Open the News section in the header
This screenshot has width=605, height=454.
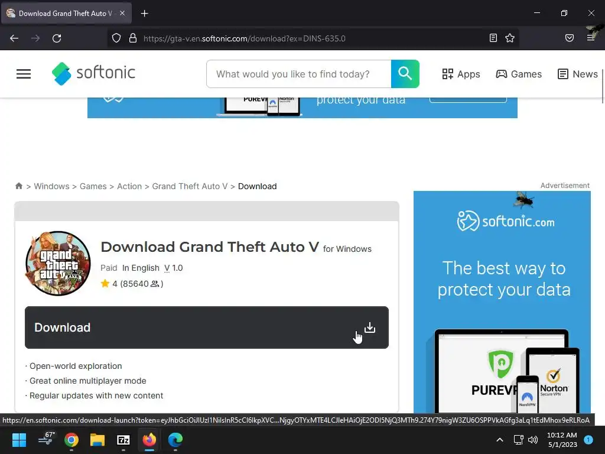[578, 74]
